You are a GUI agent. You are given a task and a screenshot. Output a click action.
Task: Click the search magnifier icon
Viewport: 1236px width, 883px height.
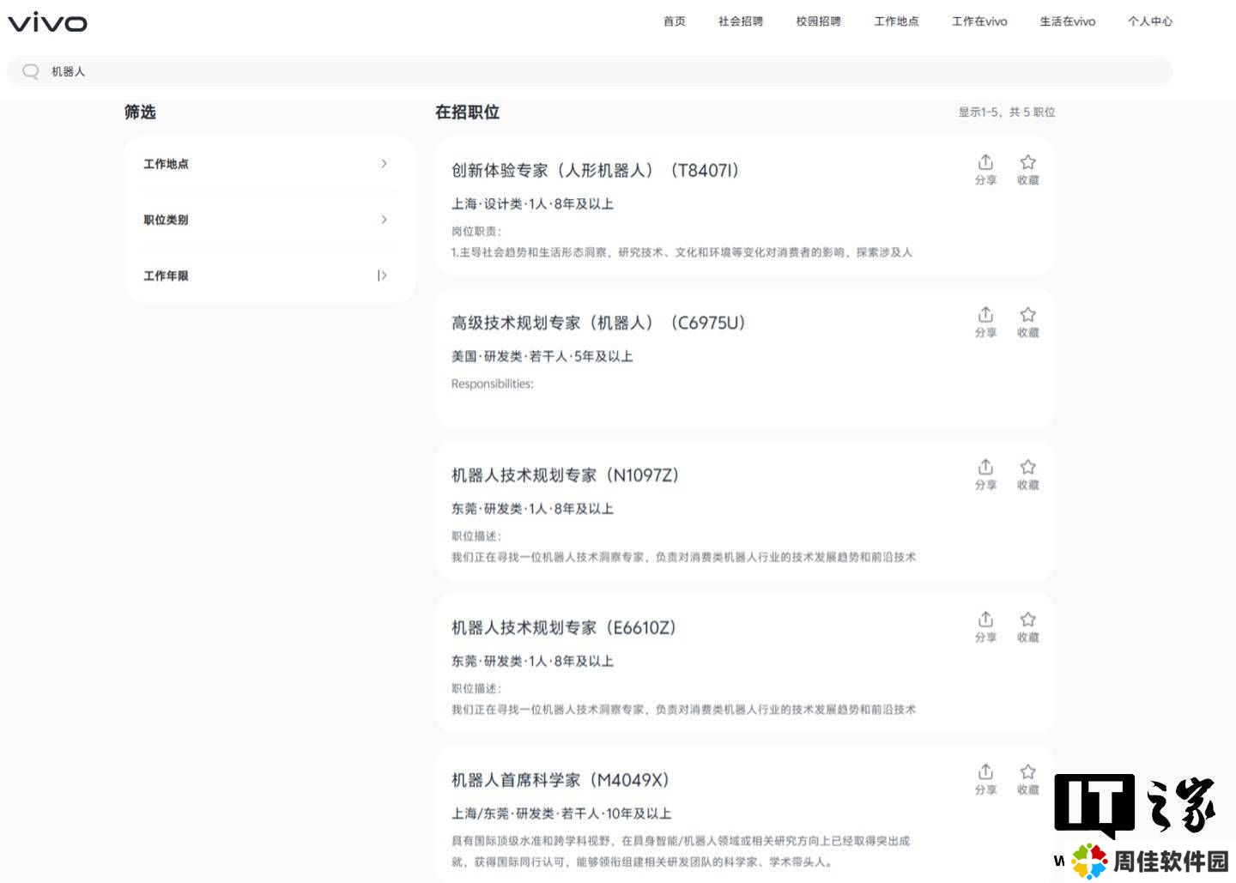(31, 71)
